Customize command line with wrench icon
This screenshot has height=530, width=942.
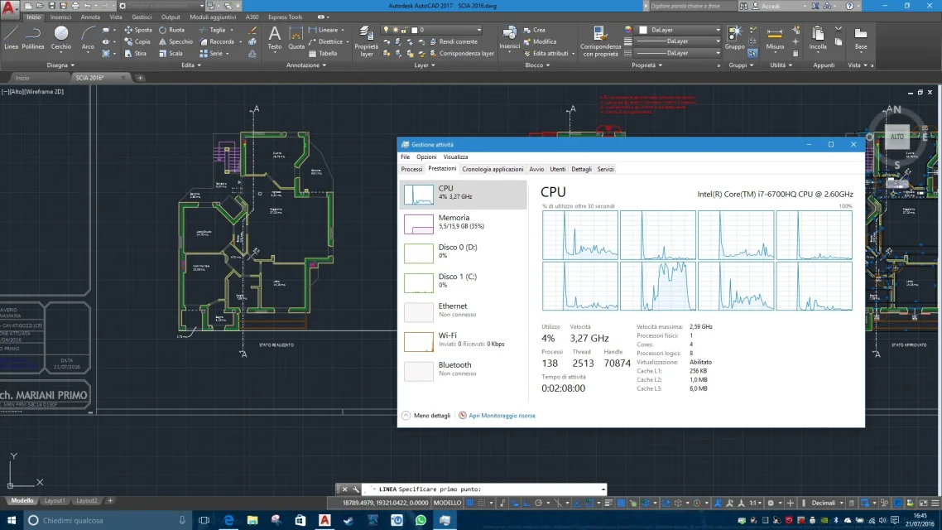[x=356, y=489]
